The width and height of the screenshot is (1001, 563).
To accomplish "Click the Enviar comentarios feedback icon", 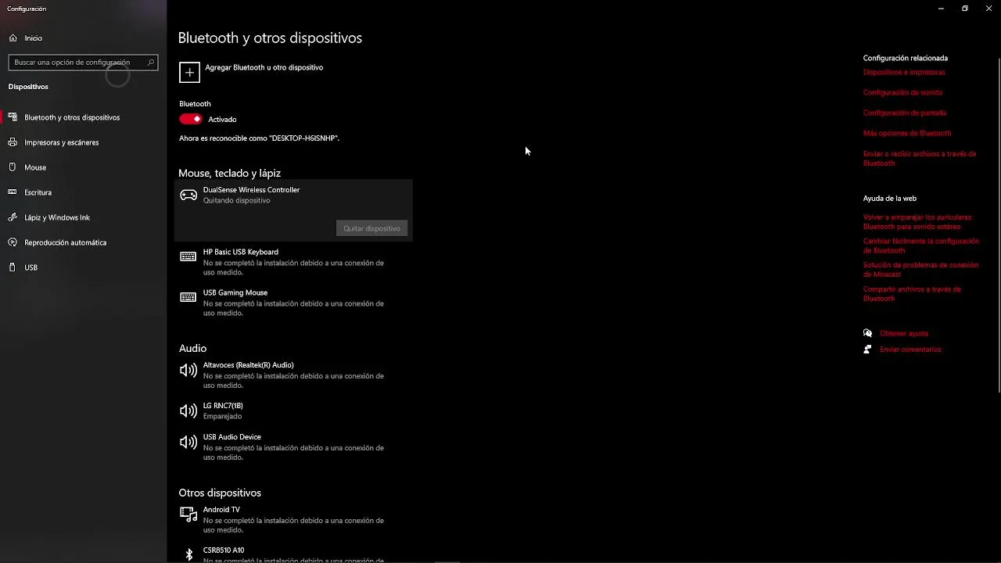I will 867,350.
